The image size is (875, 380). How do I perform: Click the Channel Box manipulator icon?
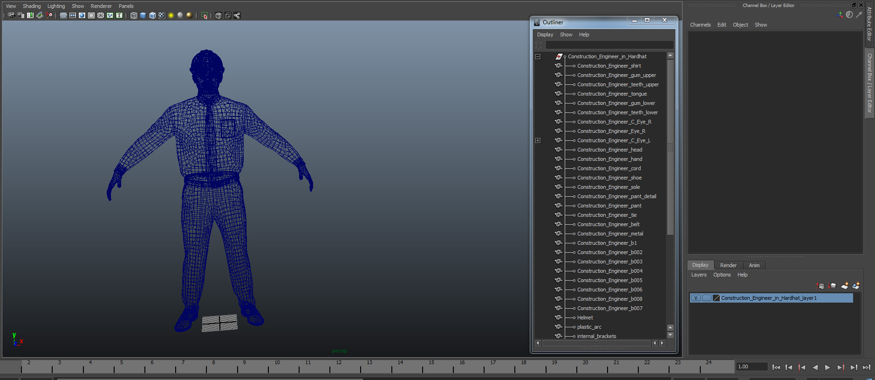840,15
